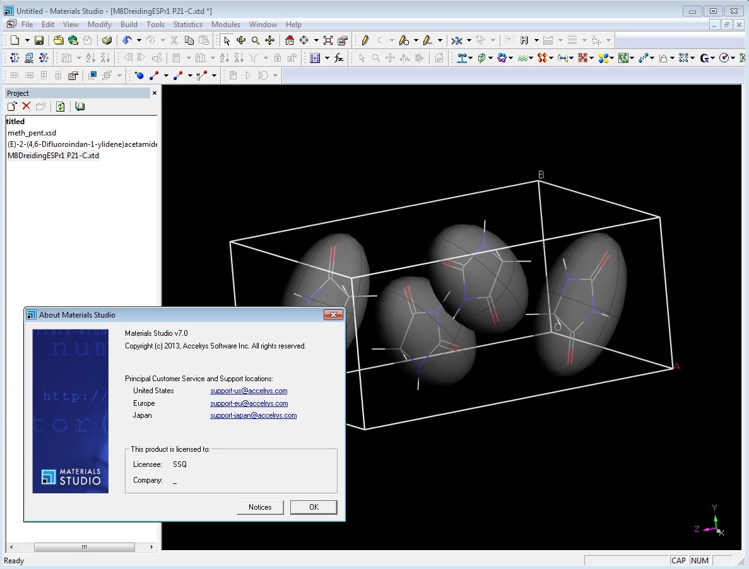Select meth_pent.xsd in the project tree
Viewport: 749px width, 569px height.
[x=32, y=133]
